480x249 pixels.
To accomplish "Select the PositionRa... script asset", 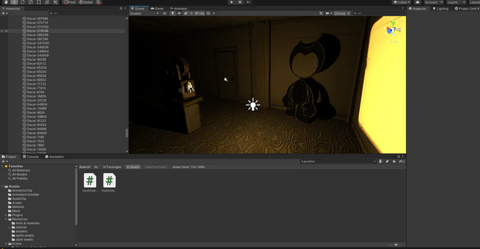I will (x=109, y=182).
